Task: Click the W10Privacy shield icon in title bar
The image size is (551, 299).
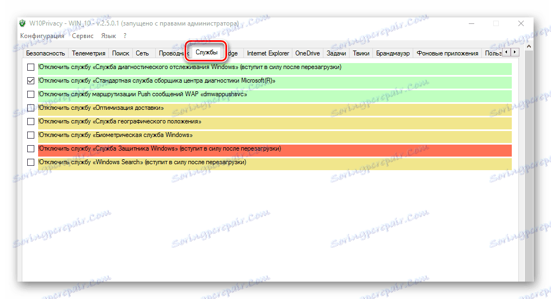Action: (22, 23)
